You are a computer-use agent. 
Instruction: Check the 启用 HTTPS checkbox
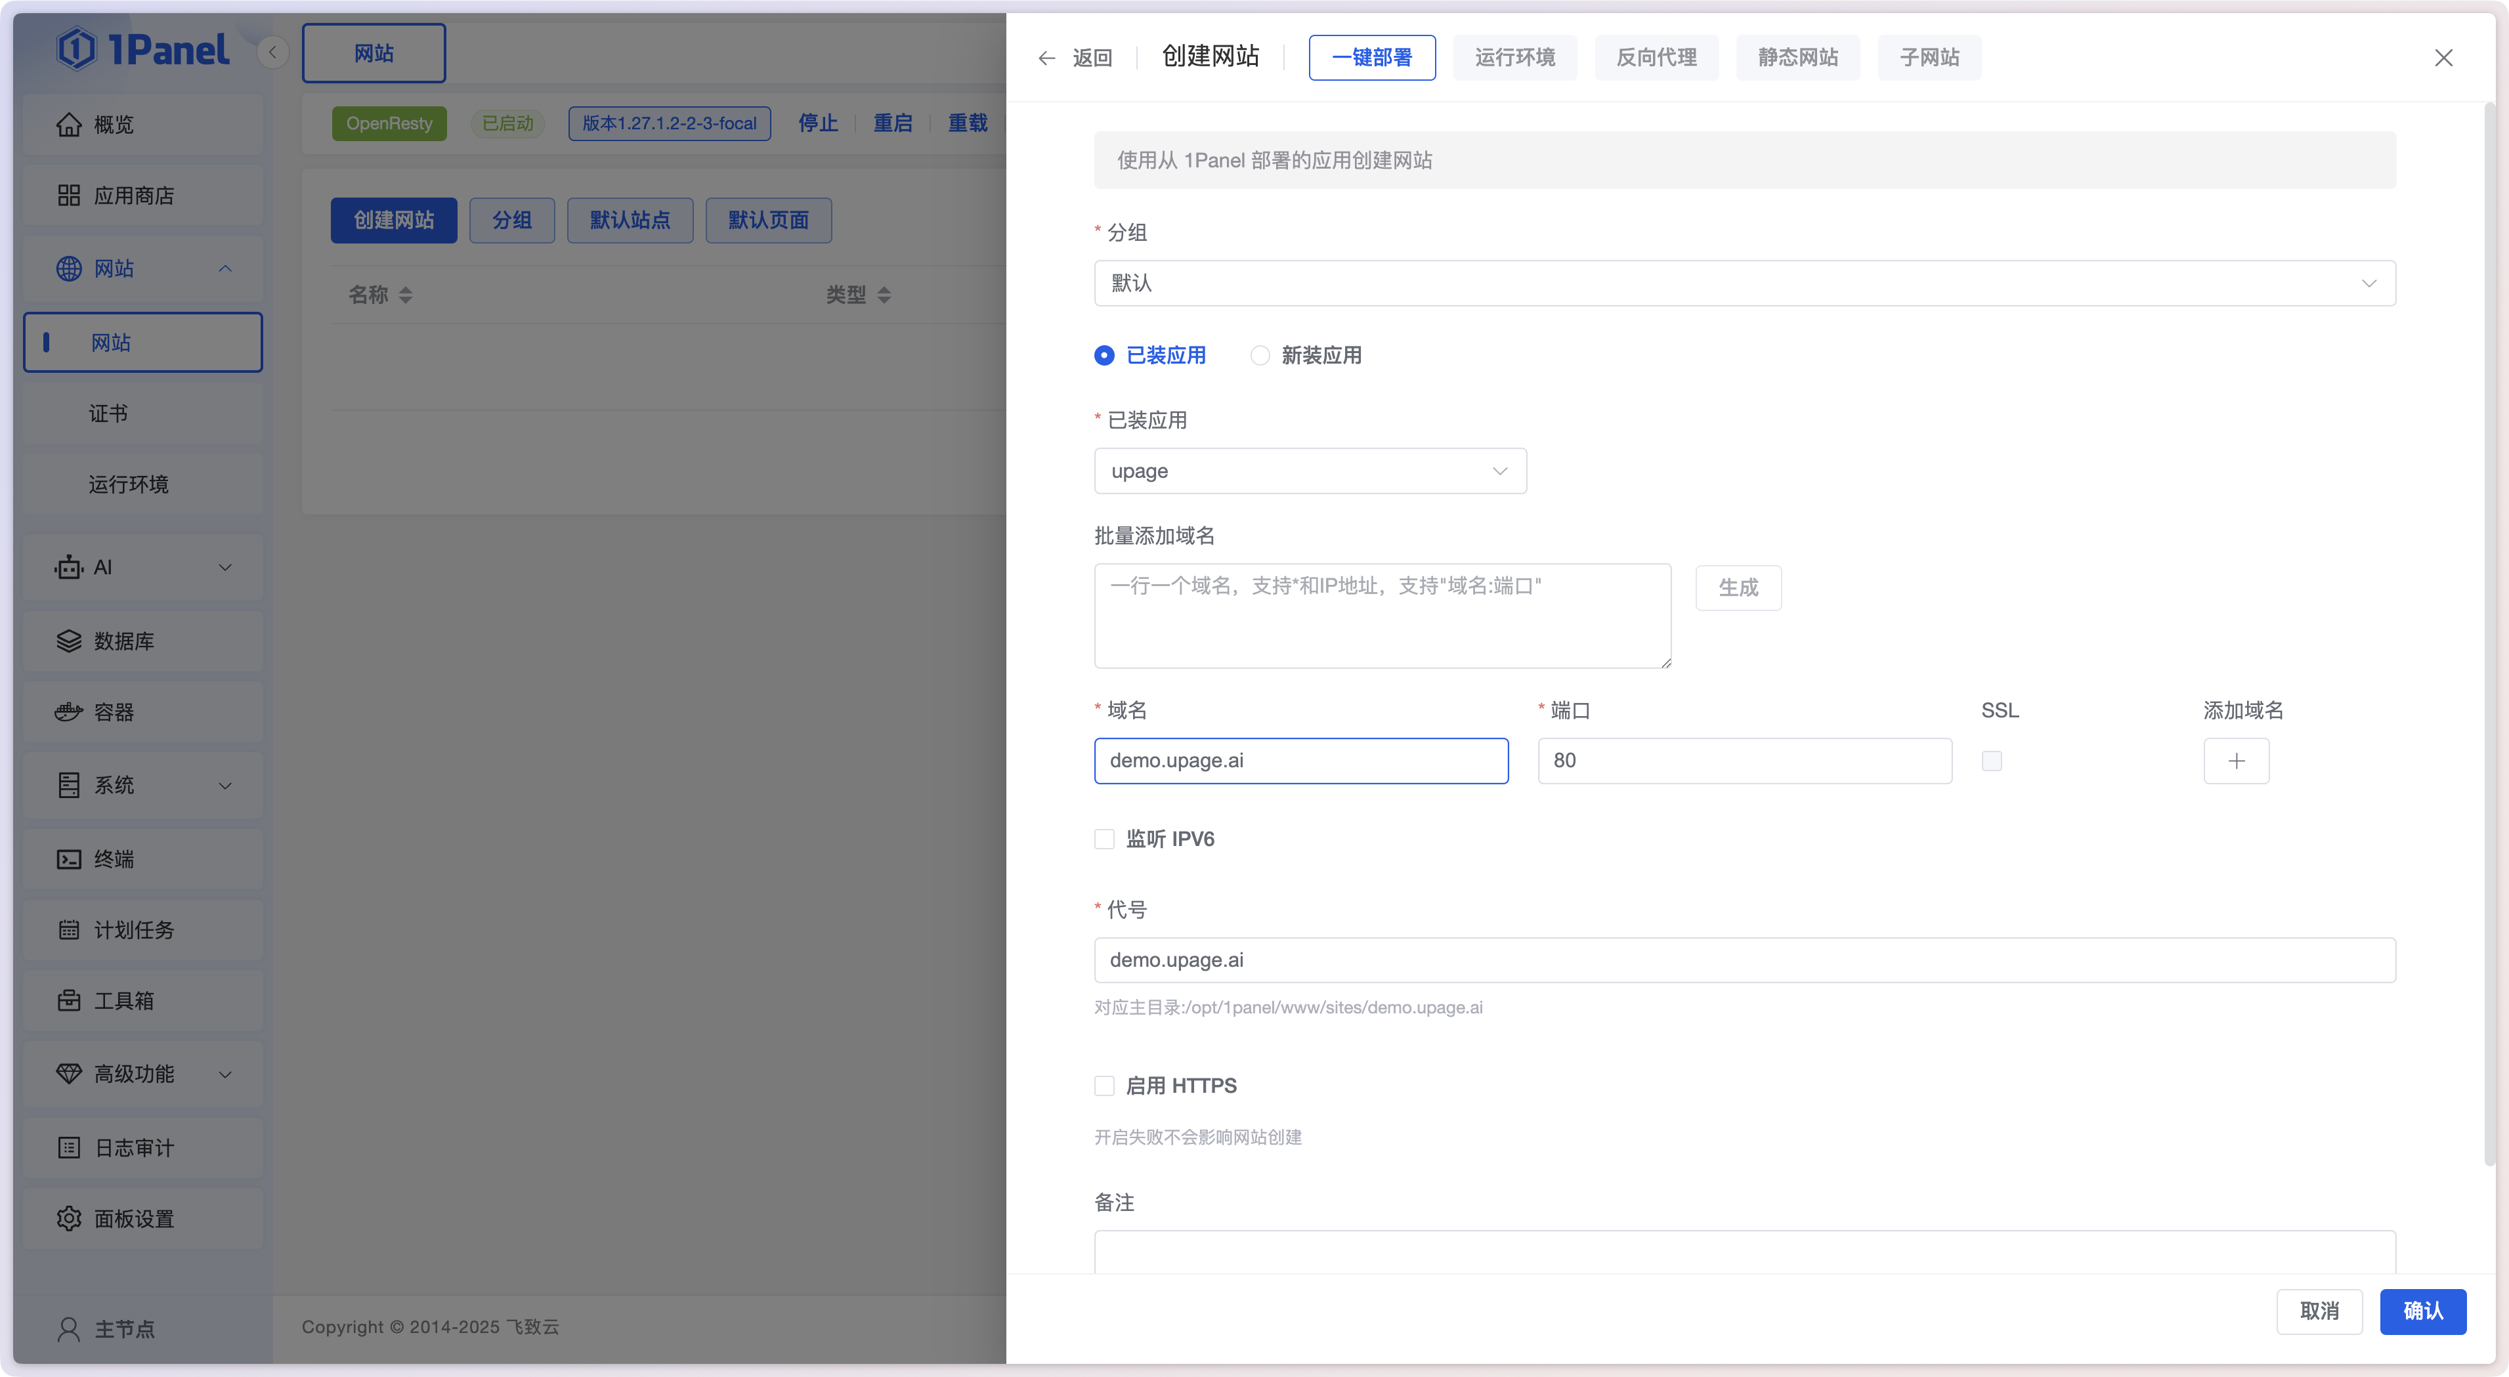(x=1105, y=1086)
